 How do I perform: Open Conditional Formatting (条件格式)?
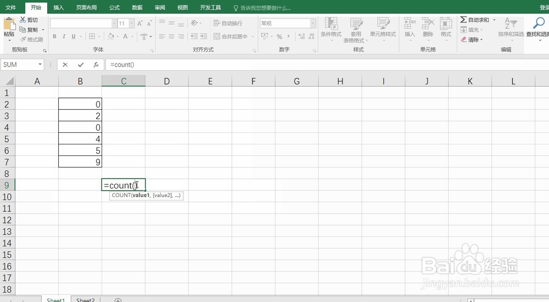click(331, 30)
